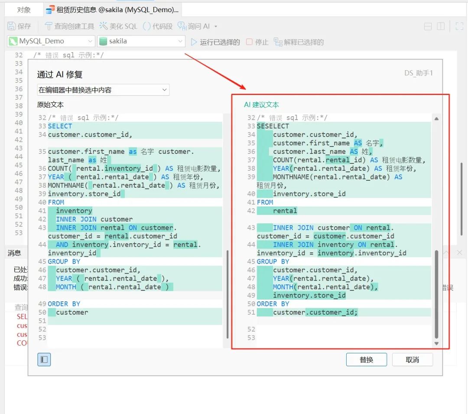Click the fullscreen editor icon
The height and width of the screenshot is (414, 468).
pyautogui.click(x=459, y=26)
